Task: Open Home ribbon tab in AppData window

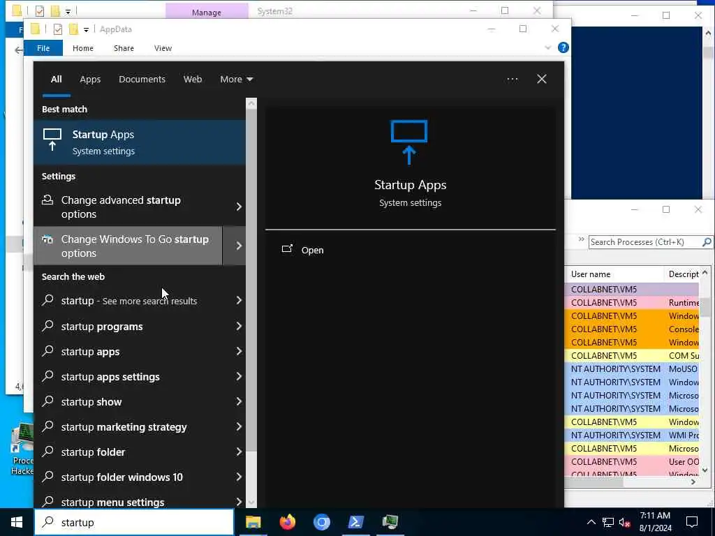Action: [x=83, y=48]
